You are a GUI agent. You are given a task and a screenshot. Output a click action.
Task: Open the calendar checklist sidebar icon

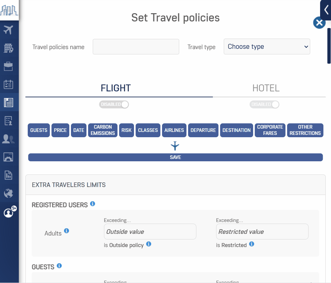coord(8,84)
